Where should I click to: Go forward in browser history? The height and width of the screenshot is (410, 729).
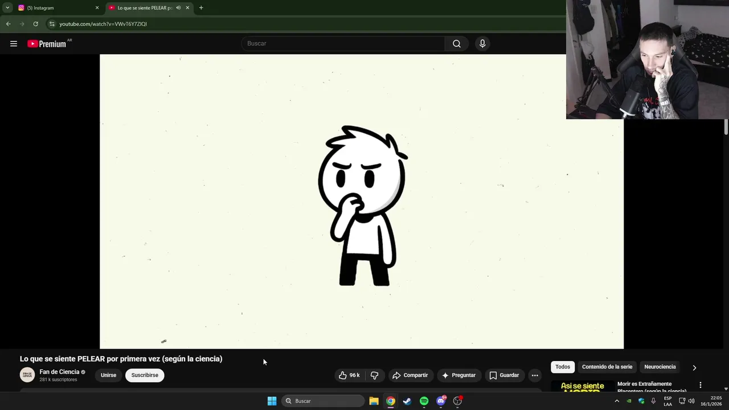click(x=22, y=24)
